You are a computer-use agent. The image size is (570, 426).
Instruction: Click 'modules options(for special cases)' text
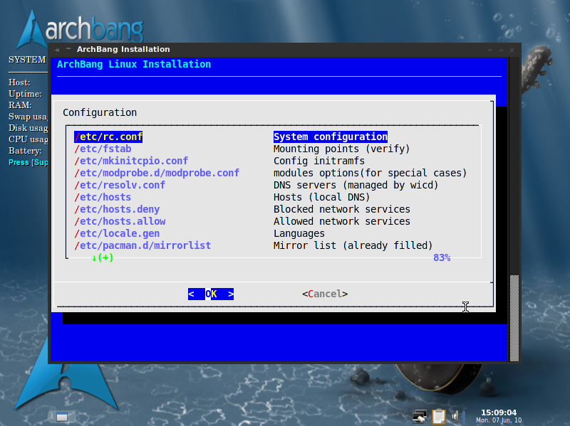coord(370,173)
